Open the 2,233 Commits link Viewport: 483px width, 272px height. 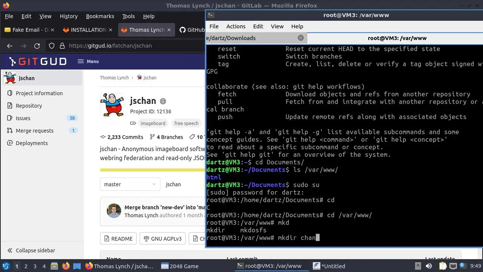point(122,137)
